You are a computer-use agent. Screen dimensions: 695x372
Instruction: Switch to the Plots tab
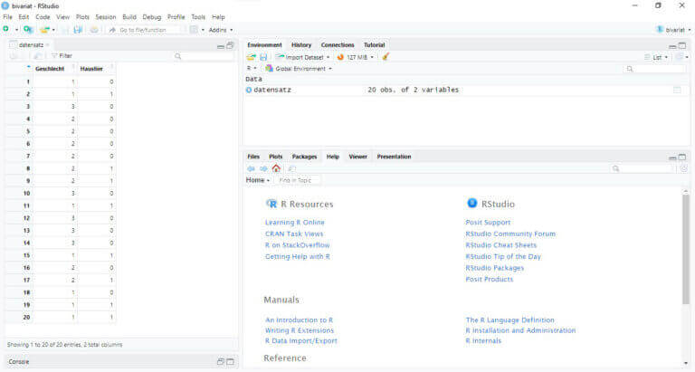[275, 157]
